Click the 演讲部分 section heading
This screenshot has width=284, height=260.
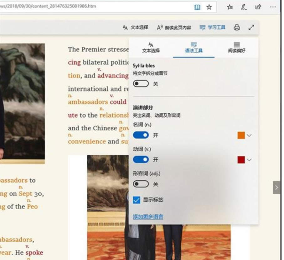click(143, 108)
